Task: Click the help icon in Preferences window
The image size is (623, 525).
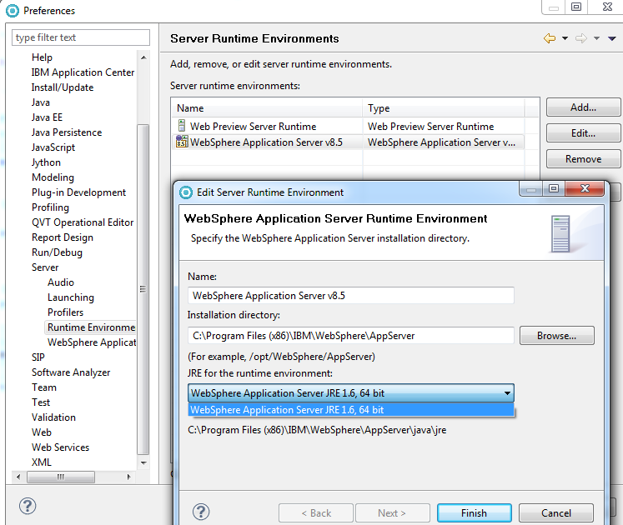Action: coord(28,506)
